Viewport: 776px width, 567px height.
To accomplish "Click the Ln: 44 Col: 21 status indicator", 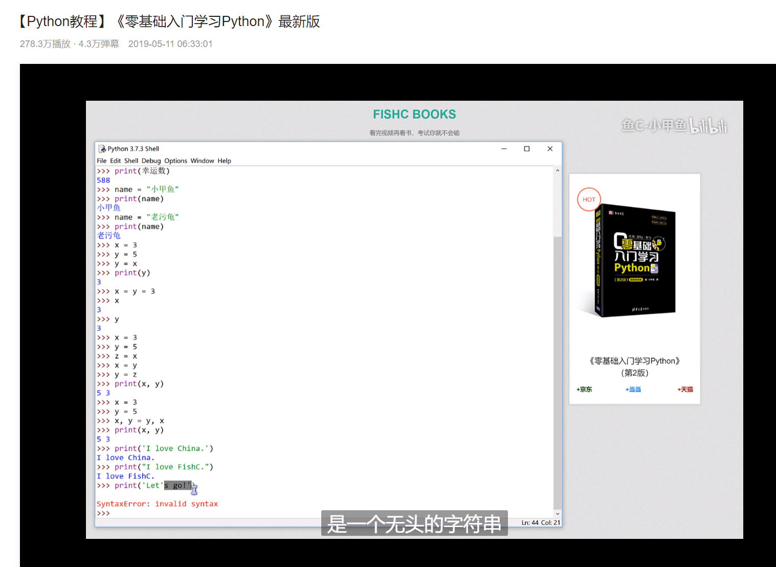I will tap(541, 523).
